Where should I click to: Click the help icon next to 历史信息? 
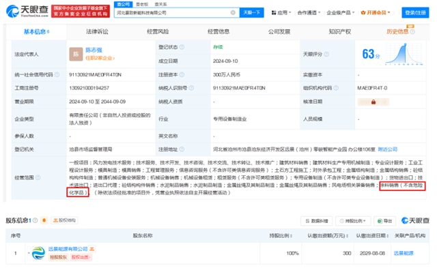(412, 32)
